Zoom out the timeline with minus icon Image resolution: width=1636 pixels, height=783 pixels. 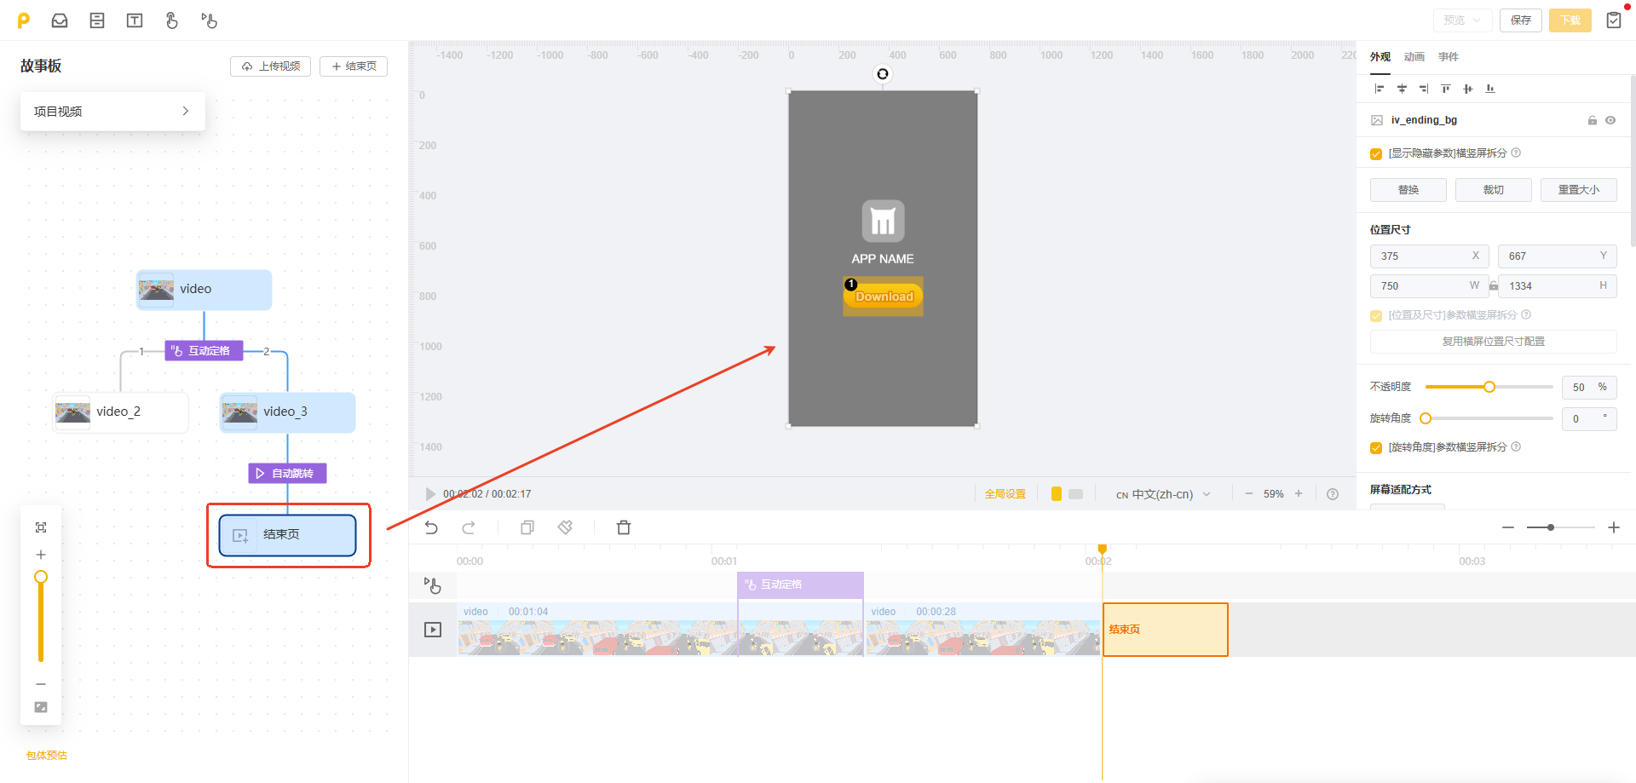(1508, 527)
